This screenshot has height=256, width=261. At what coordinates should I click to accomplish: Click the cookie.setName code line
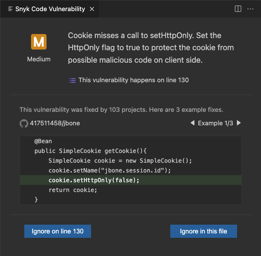click(x=110, y=170)
